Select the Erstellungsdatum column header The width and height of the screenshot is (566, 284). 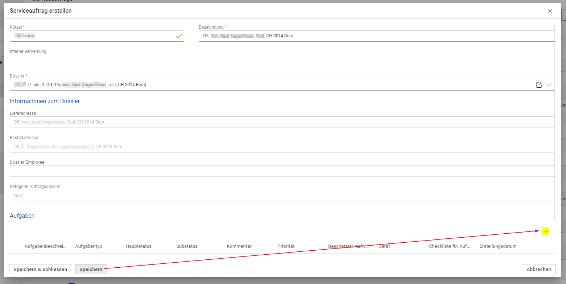pyautogui.click(x=497, y=246)
